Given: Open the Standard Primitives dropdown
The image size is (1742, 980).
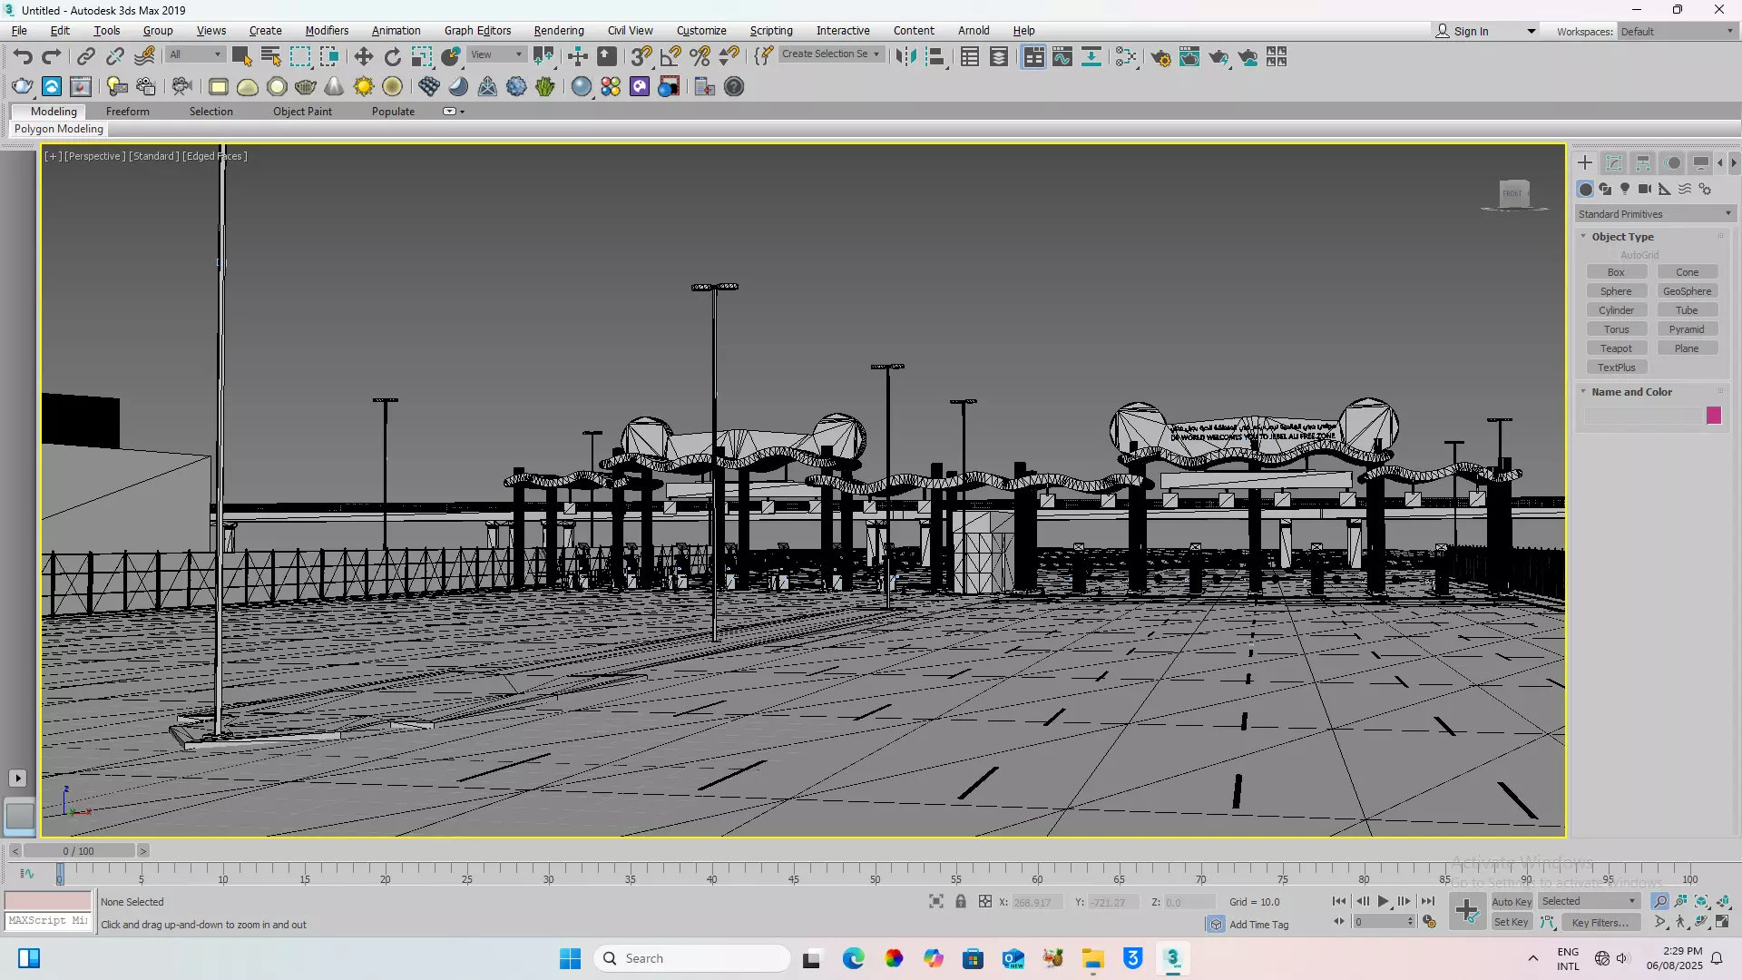Looking at the screenshot, I should click(1655, 214).
